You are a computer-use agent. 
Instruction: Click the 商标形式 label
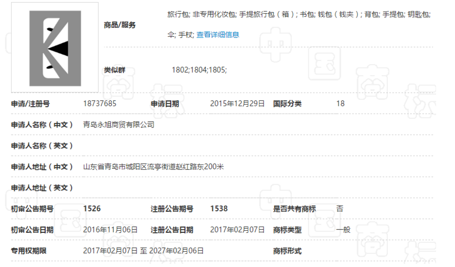coord(287,251)
